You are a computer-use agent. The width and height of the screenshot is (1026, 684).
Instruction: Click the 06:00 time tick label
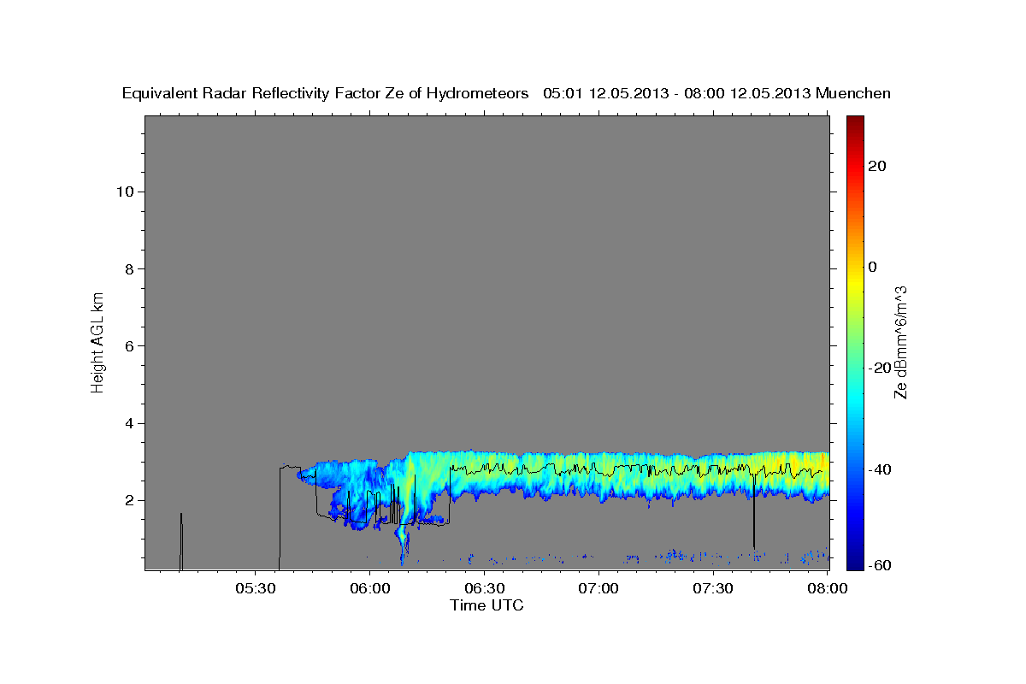[370, 589]
